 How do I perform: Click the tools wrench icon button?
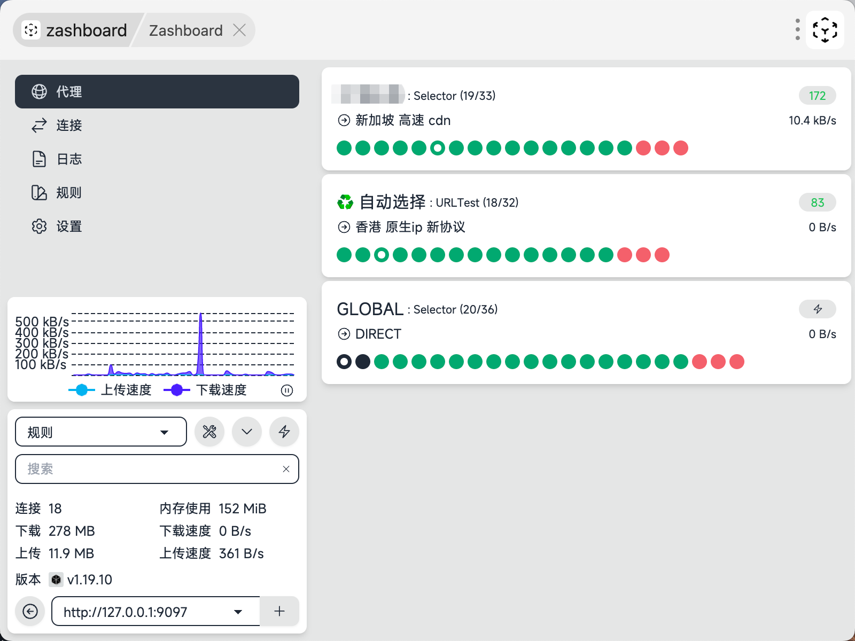point(209,432)
